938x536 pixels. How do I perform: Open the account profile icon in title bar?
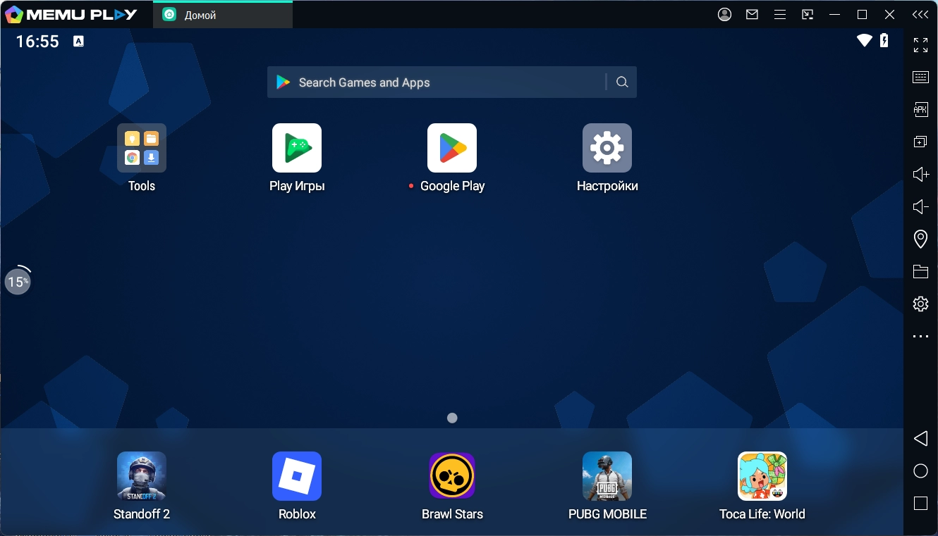[x=724, y=14]
